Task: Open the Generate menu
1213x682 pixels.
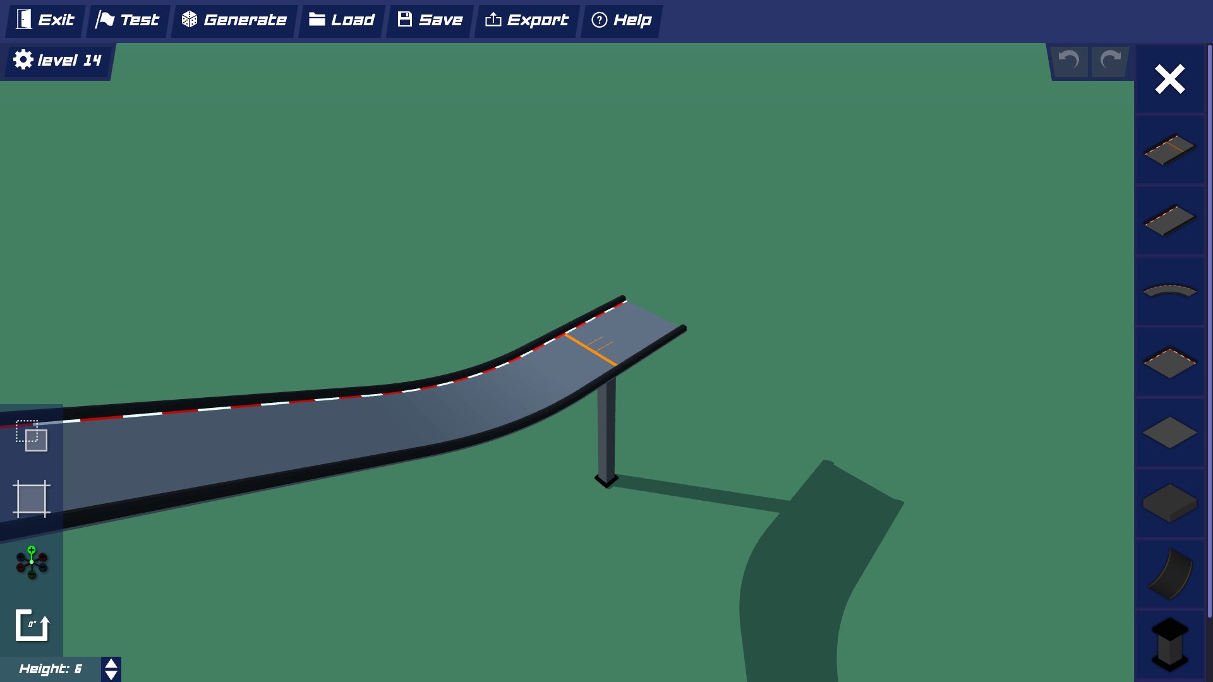Action: tap(234, 20)
